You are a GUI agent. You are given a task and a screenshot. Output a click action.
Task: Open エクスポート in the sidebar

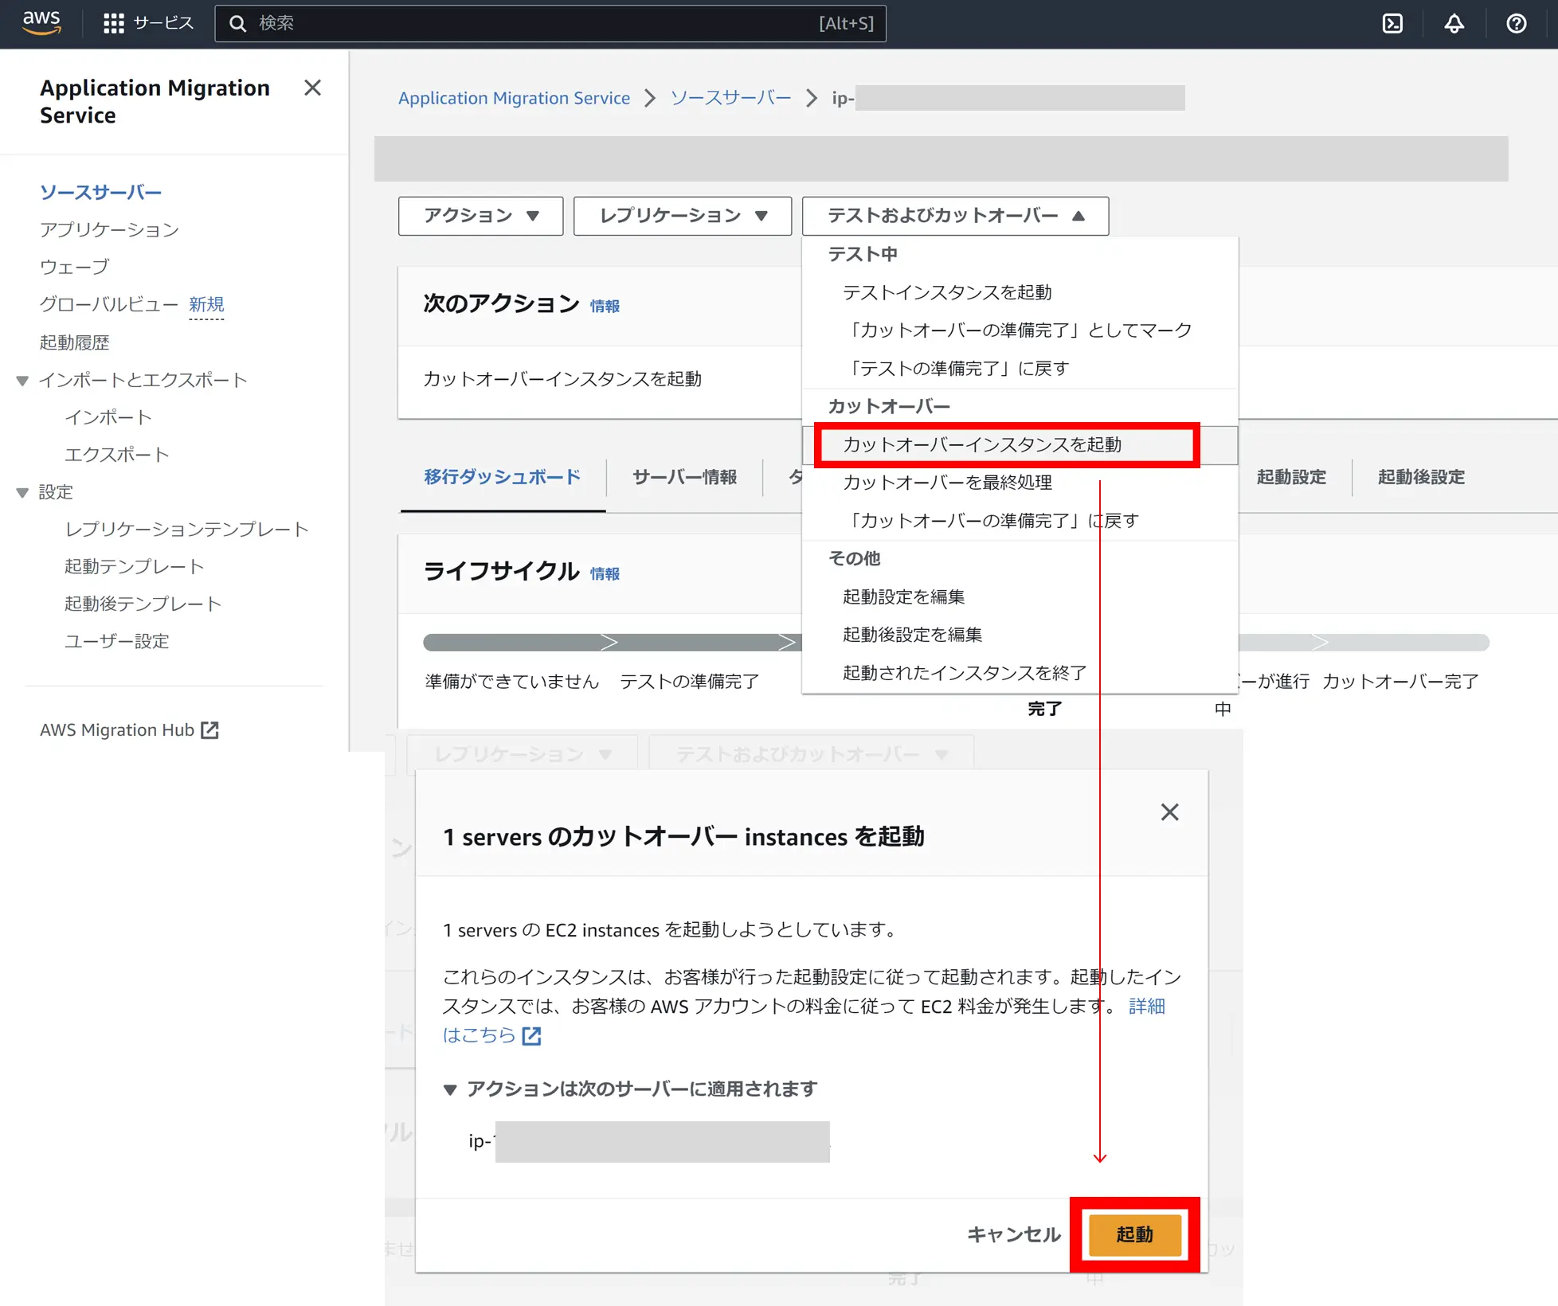click(x=116, y=455)
